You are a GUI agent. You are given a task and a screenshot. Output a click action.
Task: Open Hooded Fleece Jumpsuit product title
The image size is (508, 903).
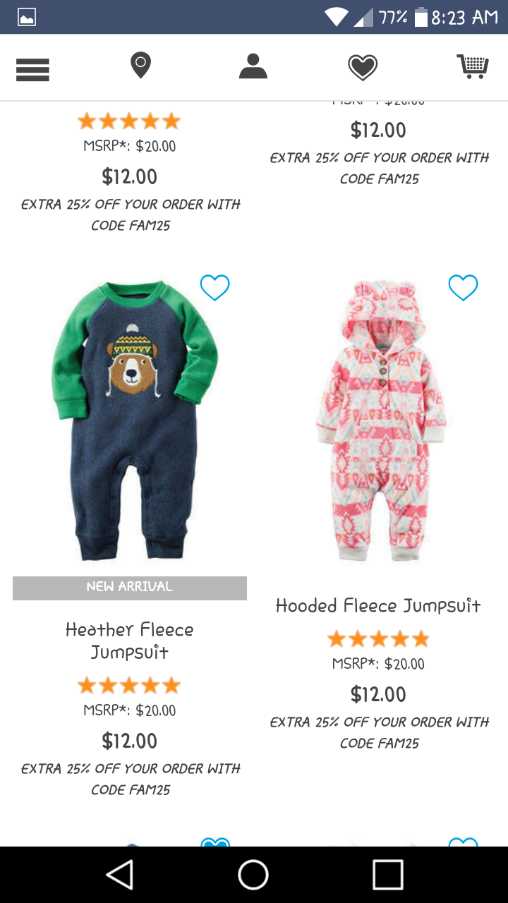(378, 606)
